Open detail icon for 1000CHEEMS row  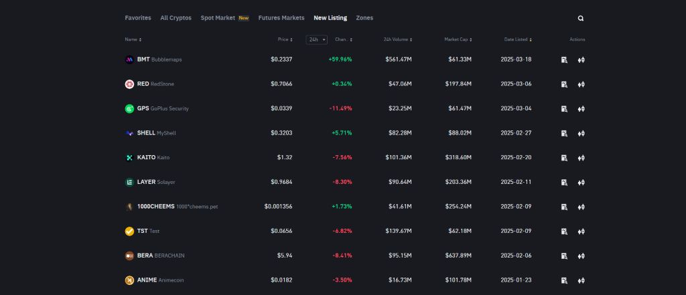[x=564, y=207]
